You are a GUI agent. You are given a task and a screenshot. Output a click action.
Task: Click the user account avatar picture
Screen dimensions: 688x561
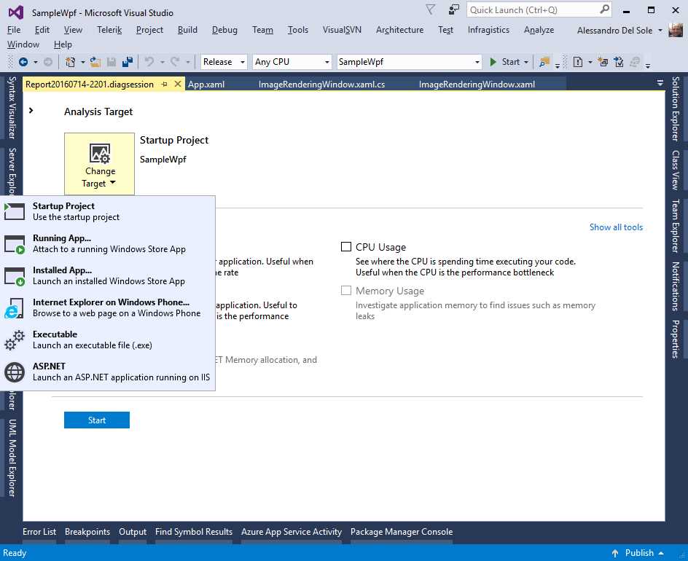click(676, 31)
